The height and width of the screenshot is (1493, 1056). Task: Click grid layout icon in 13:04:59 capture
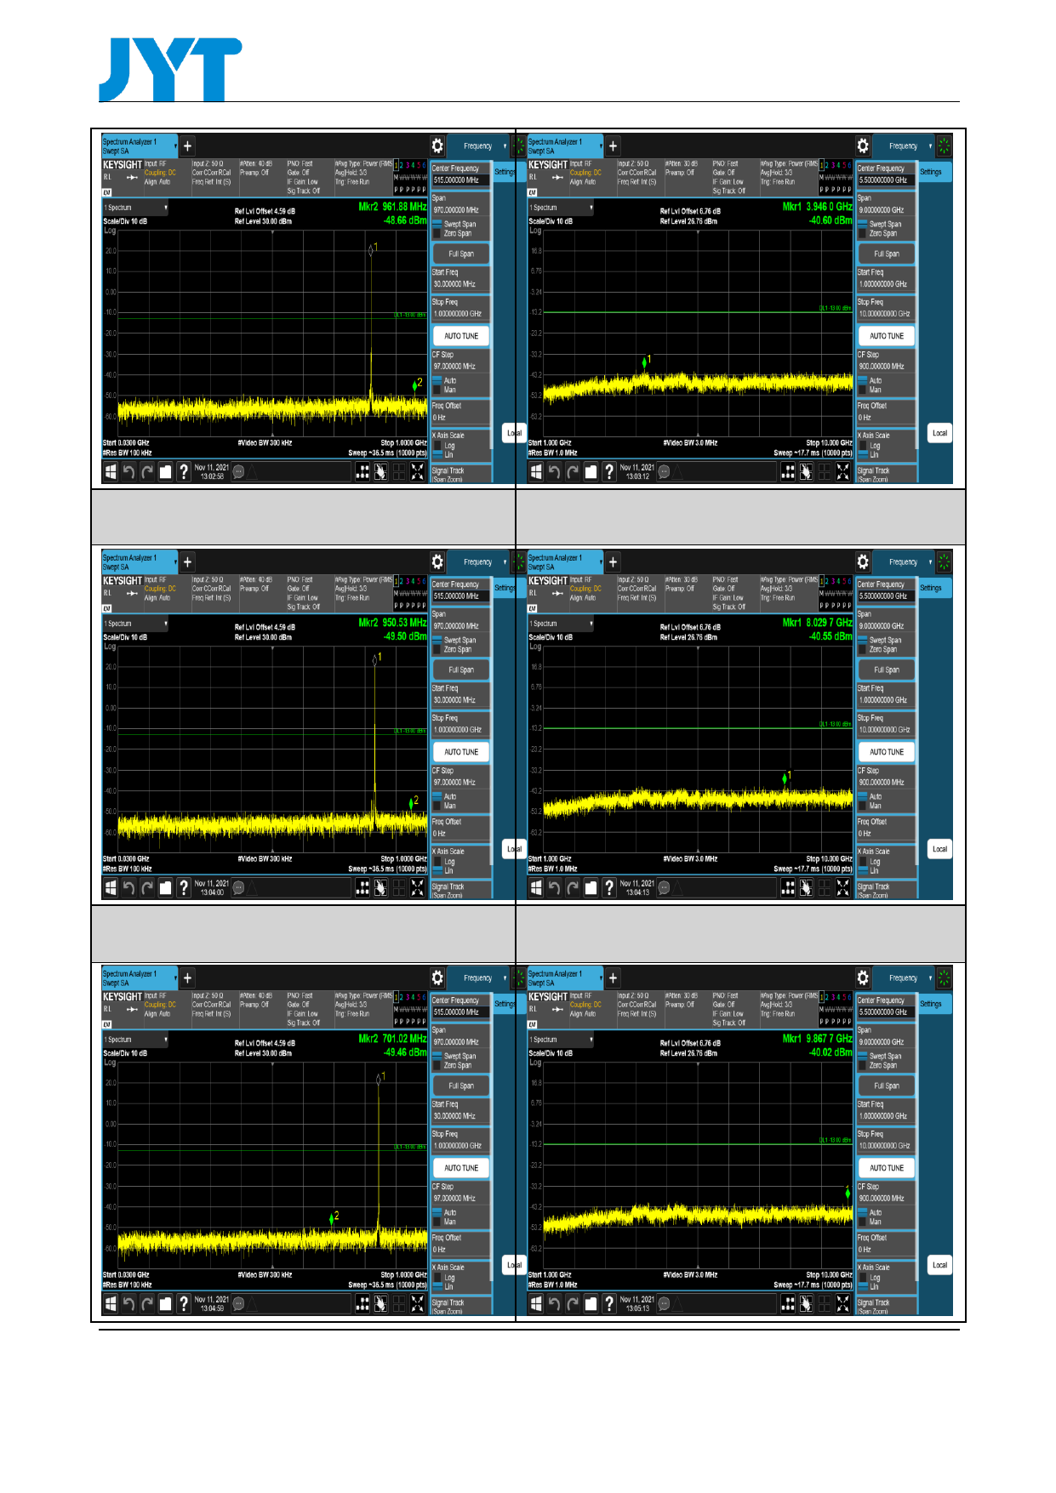pyautogui.click(x=362, y=1303)
